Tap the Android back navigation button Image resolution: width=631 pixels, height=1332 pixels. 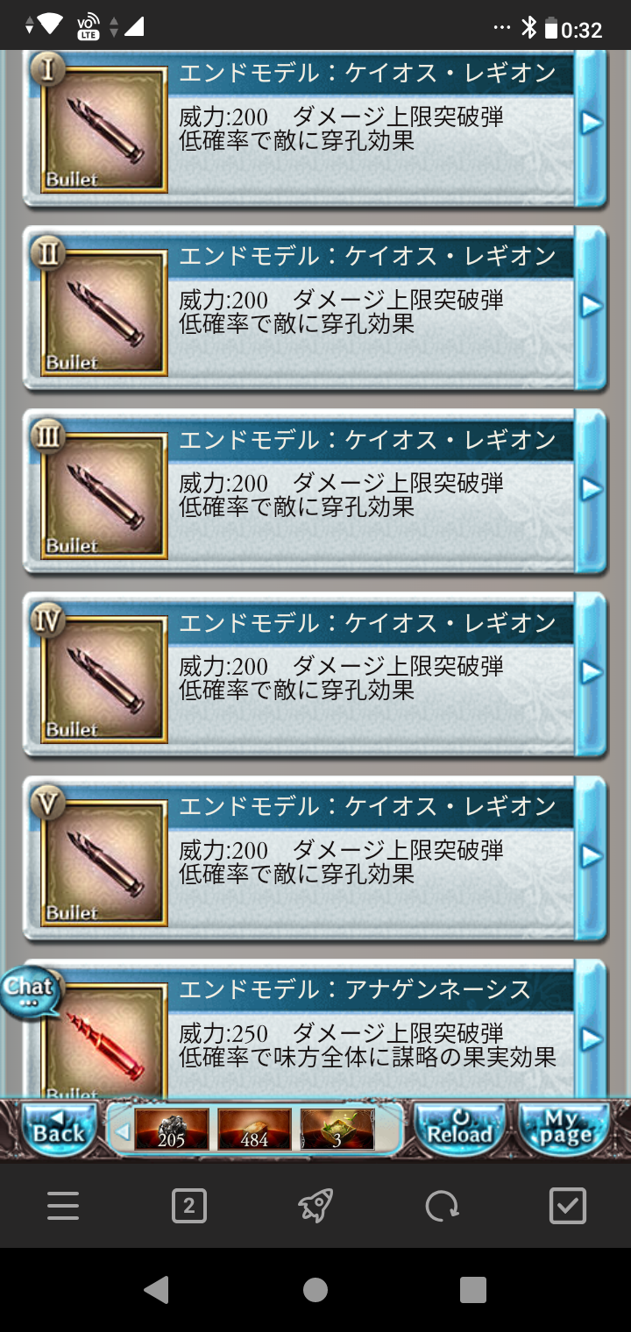click(x=156, y=1289)
